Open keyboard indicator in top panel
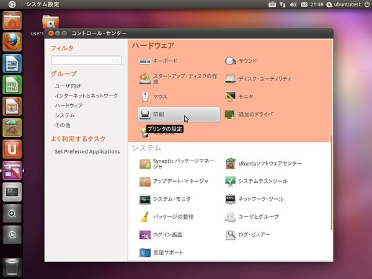Screen dimensions: 372x279 [272, 4]
